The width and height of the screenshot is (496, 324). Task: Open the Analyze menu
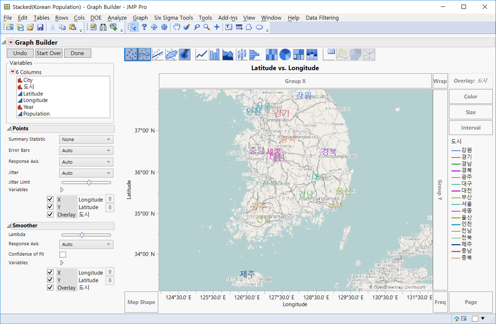[x=117, y=17]
